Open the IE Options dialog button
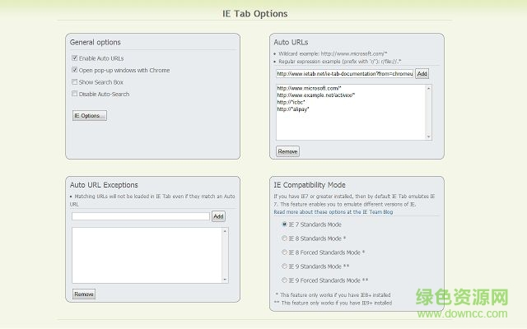This screenshot has width=527, height=329. tap(89, 115)
